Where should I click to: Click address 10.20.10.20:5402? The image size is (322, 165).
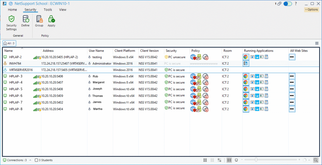click(52, 102)
